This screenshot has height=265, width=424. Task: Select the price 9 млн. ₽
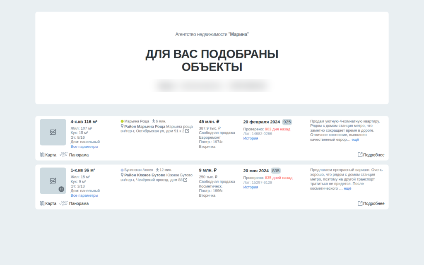[208, 170]
